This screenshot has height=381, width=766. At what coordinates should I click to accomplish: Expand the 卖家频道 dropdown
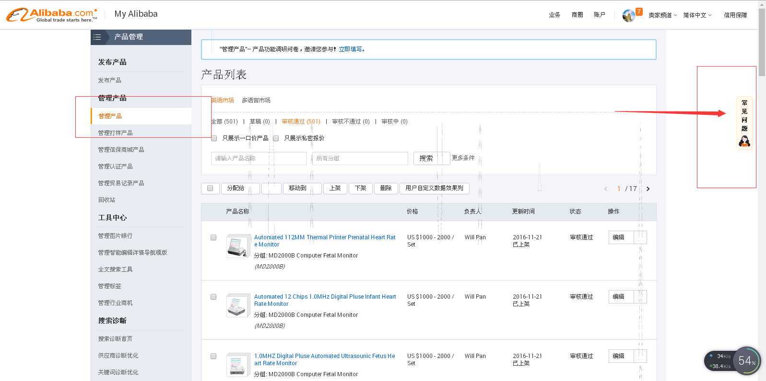click(x=663, y=15)
